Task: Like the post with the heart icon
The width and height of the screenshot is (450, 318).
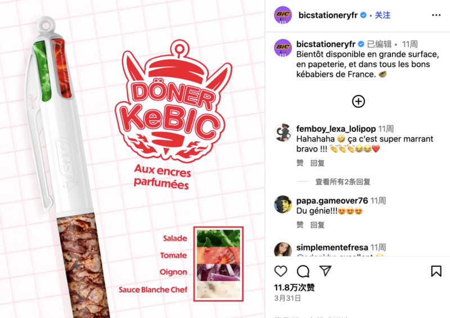Action: 280,271
